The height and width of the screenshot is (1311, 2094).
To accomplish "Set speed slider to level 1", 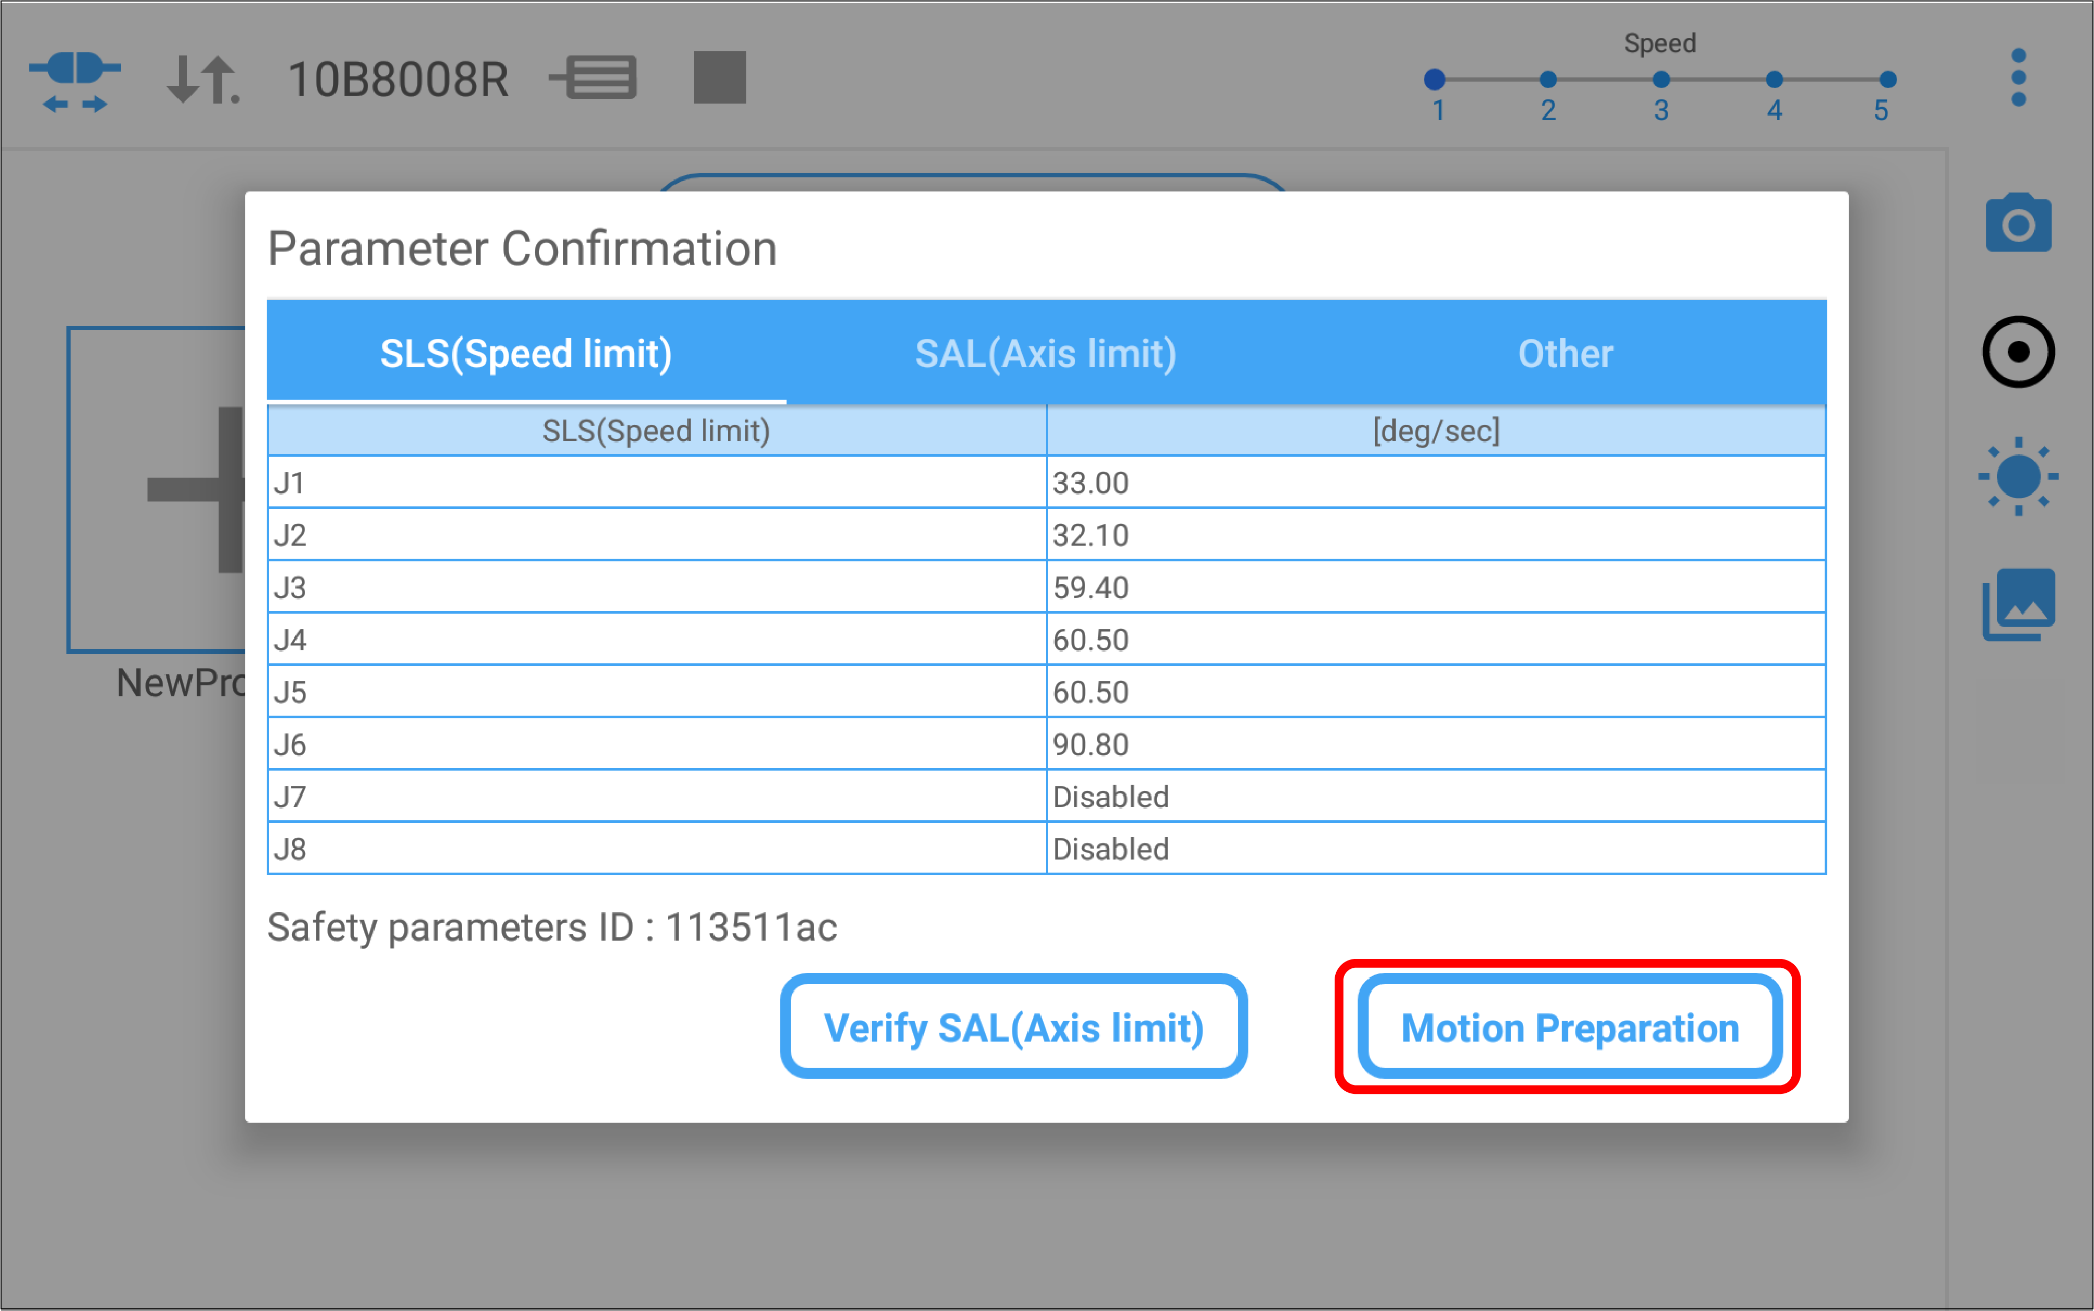I will click(x=1435, y=80).
